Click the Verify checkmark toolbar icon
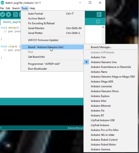Viewport: 139px width, 153px height. click(3, 15)
